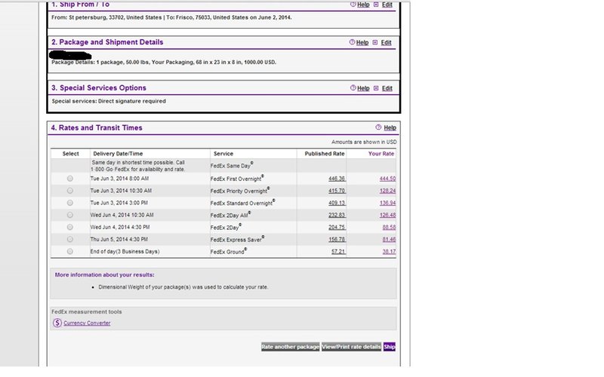Click the FedEx Ground service name
The height and width of the screenshot is (377, 604).
point(229,252)
